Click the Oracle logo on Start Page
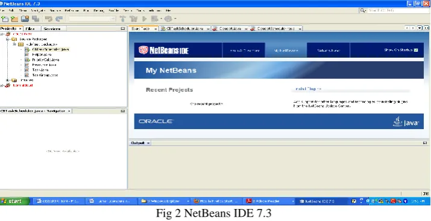The width and height of the screenshot is (431, 221). tap(156, 121)
